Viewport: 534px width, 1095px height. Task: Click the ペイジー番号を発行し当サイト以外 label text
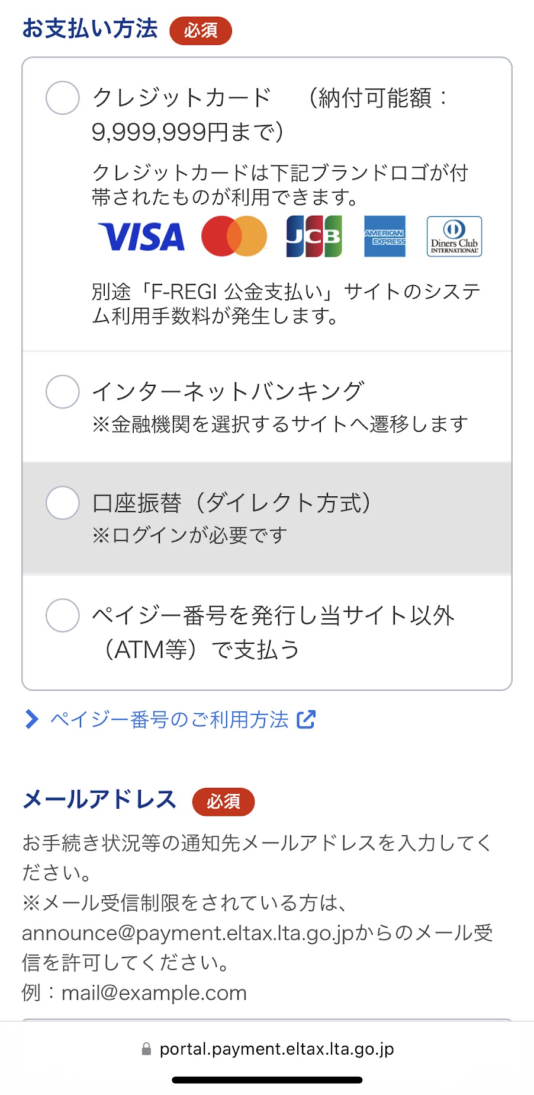click(273, 616)
